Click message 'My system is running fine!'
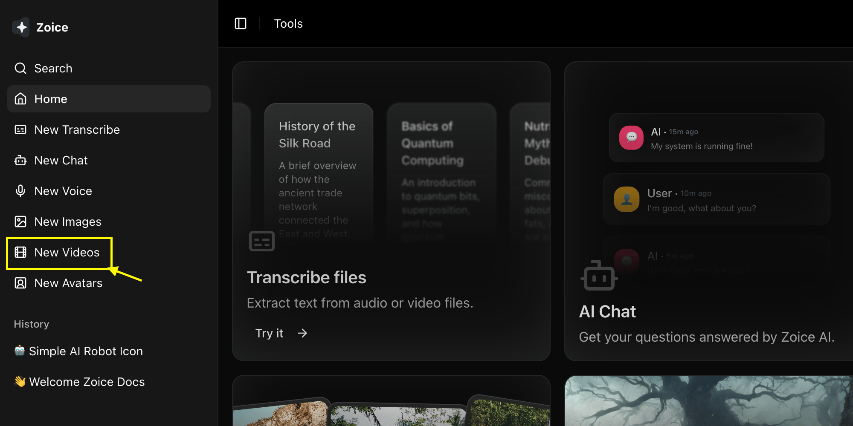The height and width of the screenshot is (426, 853). click(x=702, y=146)
